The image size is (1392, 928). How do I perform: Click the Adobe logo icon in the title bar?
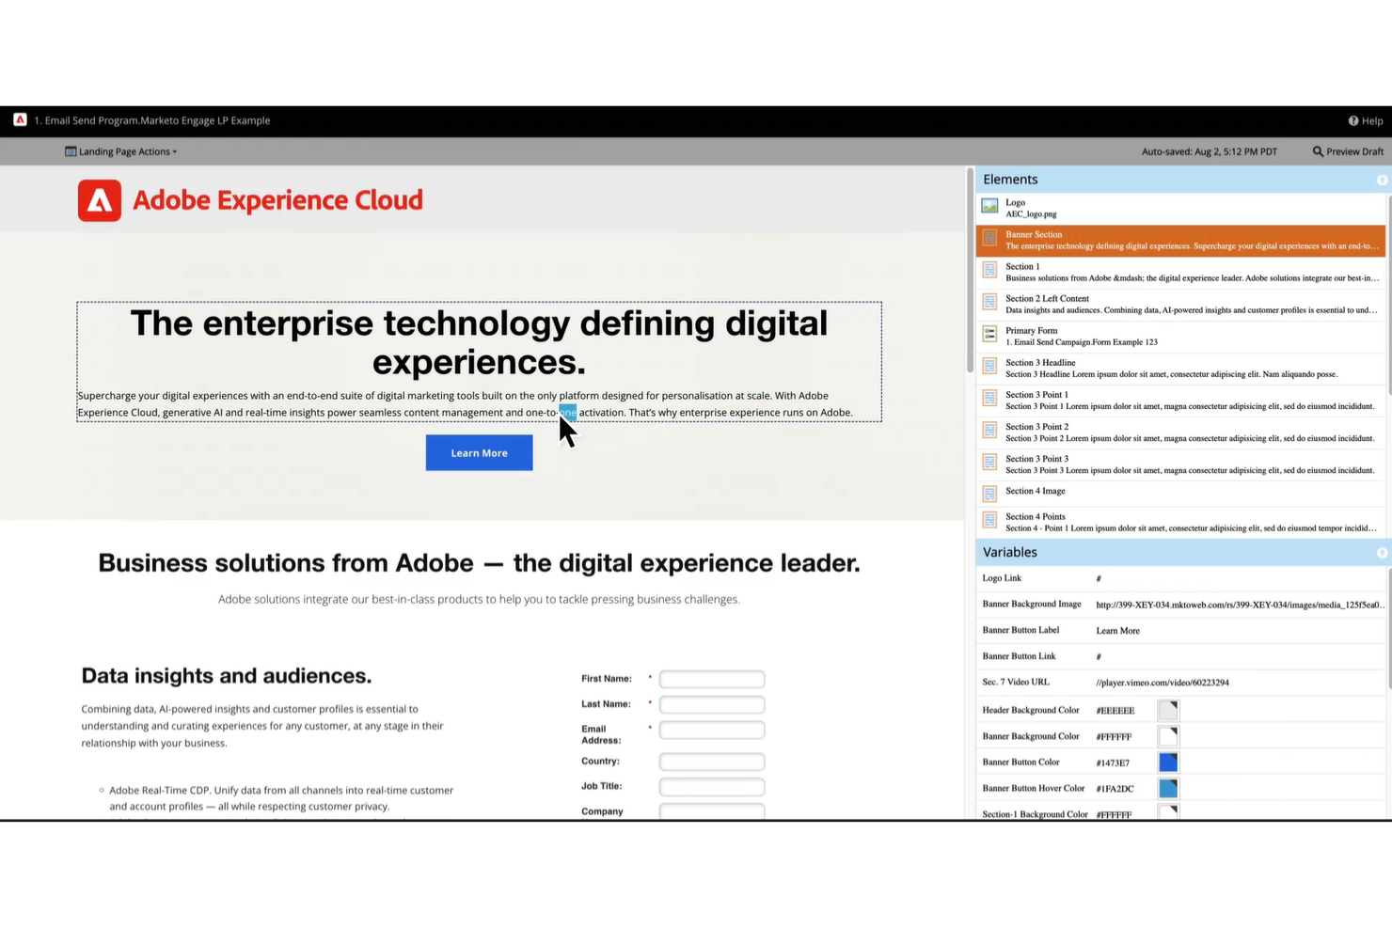20,119
